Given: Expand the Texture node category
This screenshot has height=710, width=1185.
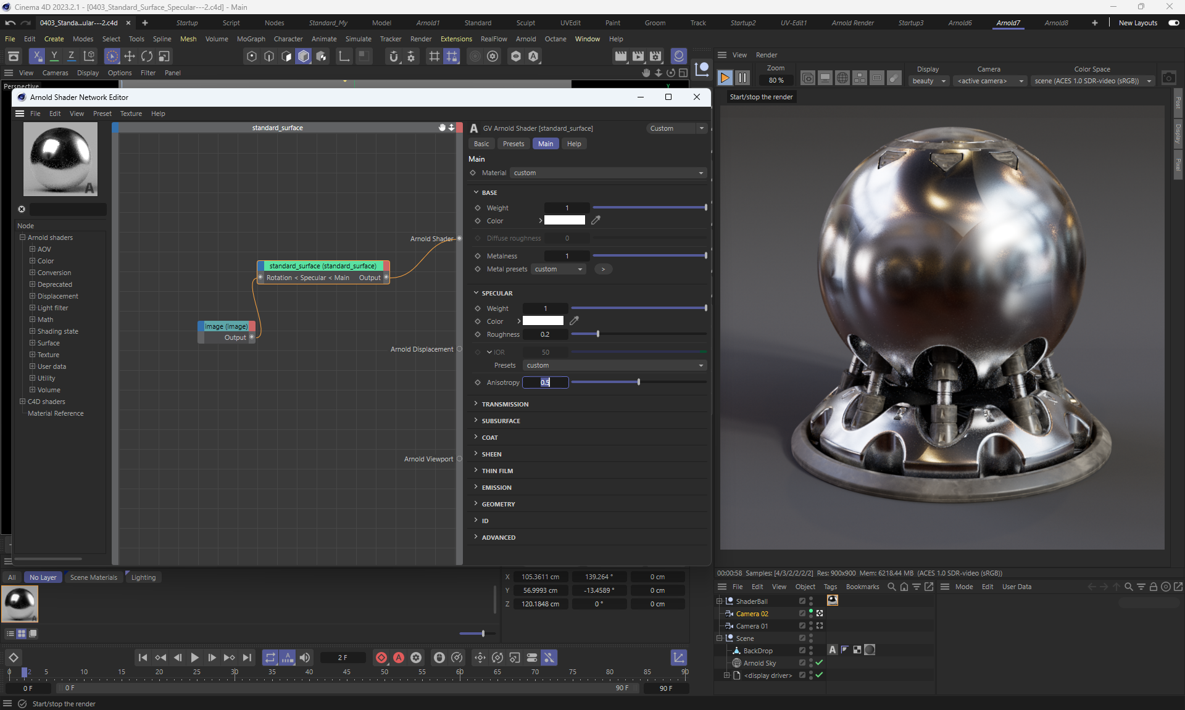Looking at the screenshot, I should coord(32,355).
